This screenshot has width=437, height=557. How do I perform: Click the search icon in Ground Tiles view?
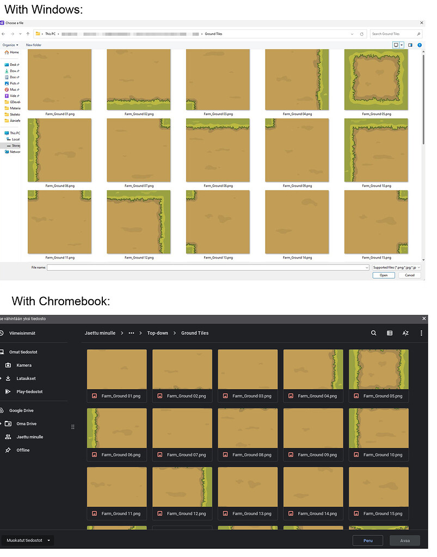[373, 332]
